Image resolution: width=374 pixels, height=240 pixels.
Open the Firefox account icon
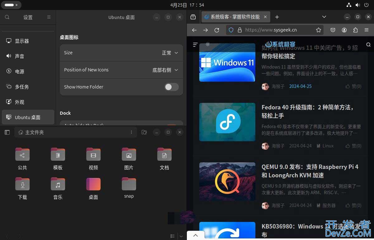point(344,30)
